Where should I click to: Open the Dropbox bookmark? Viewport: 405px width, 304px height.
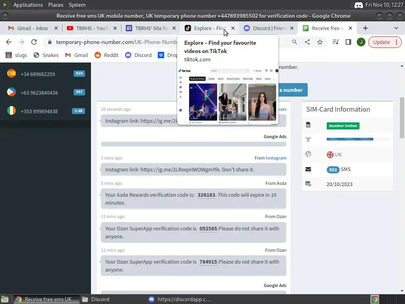[167, 55]
